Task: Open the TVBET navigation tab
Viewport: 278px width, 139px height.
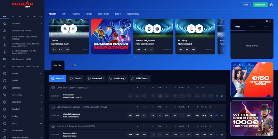Action: coord(118,14)
